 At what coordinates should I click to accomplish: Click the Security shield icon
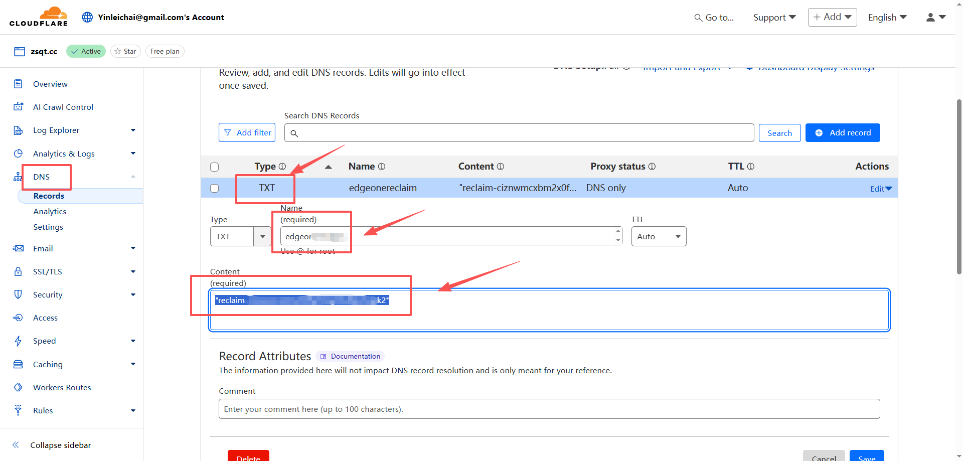pos(18,294)
